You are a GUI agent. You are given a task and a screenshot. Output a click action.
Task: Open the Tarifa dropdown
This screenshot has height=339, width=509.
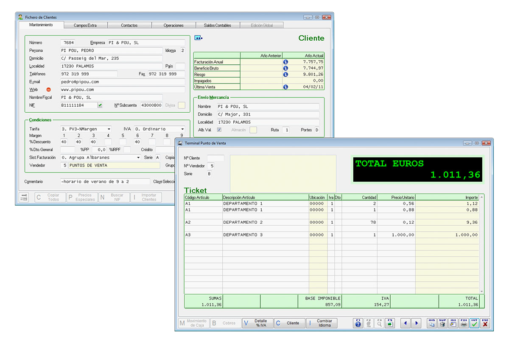[x=109, y=129]
